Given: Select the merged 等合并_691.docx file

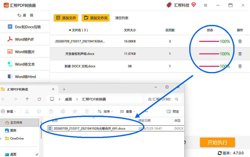Looking at the screenshot, I should click(89, 128).
